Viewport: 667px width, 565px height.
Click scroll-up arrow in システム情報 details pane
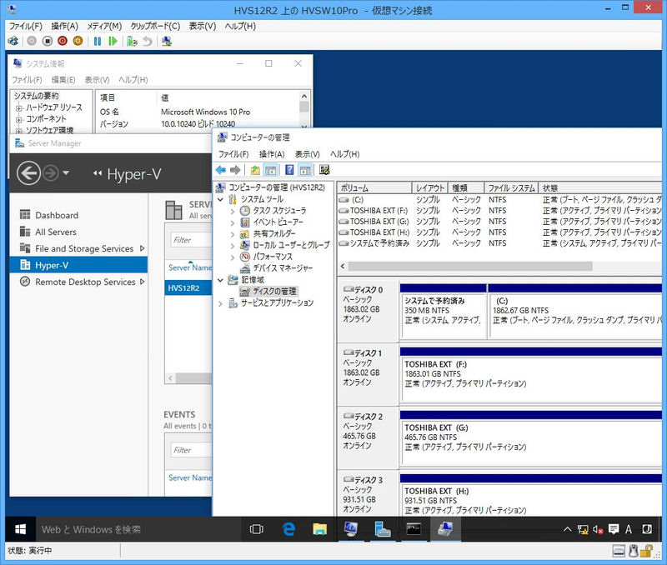point(304,97)
